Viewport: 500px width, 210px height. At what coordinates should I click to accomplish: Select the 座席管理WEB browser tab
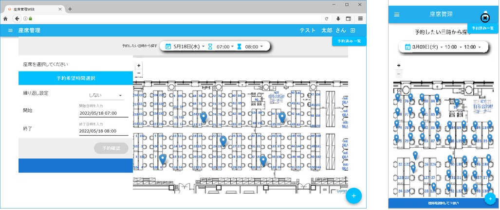click(34, 9)
